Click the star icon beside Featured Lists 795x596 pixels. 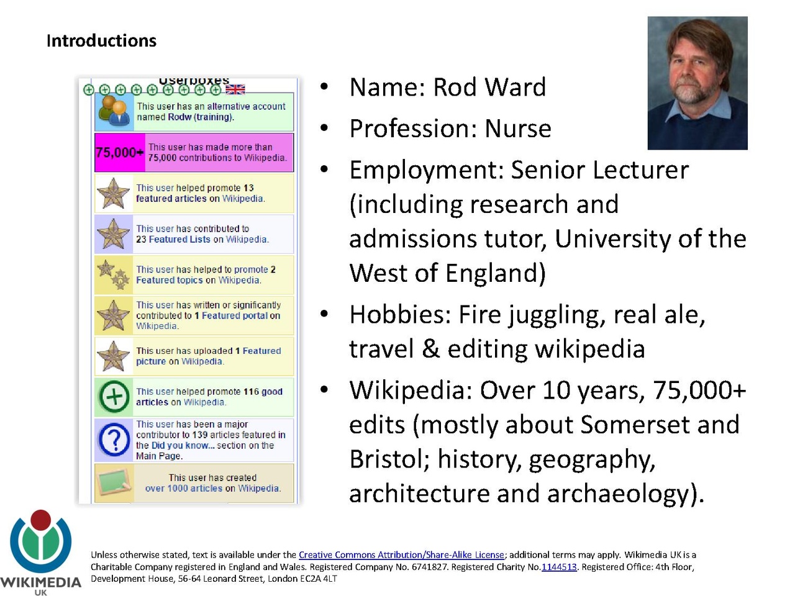click(113, 234)
